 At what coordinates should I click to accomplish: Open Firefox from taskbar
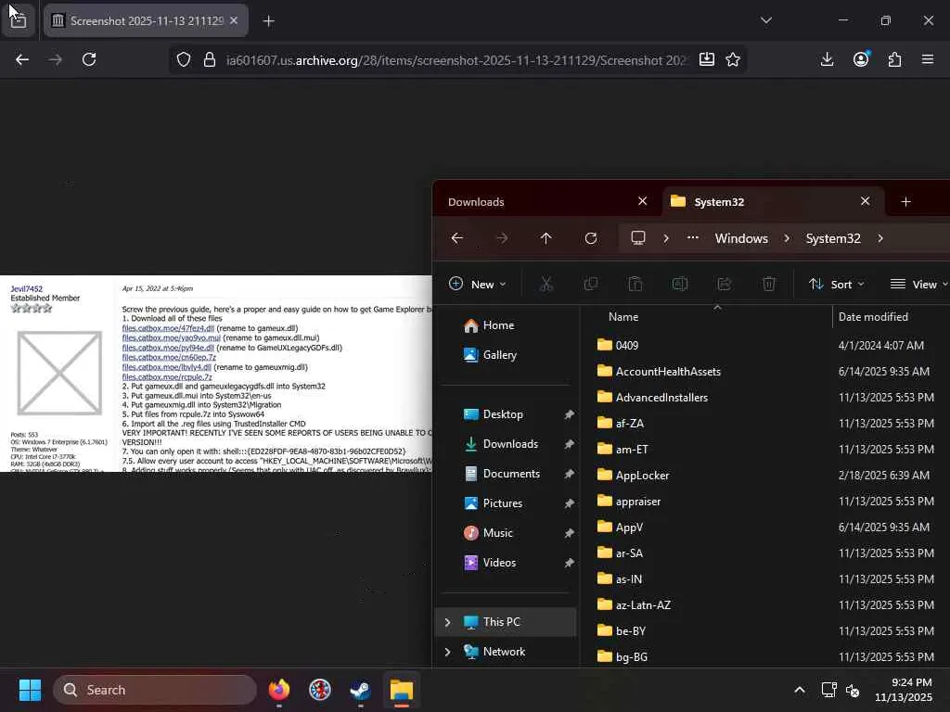(x=278, y=690)
